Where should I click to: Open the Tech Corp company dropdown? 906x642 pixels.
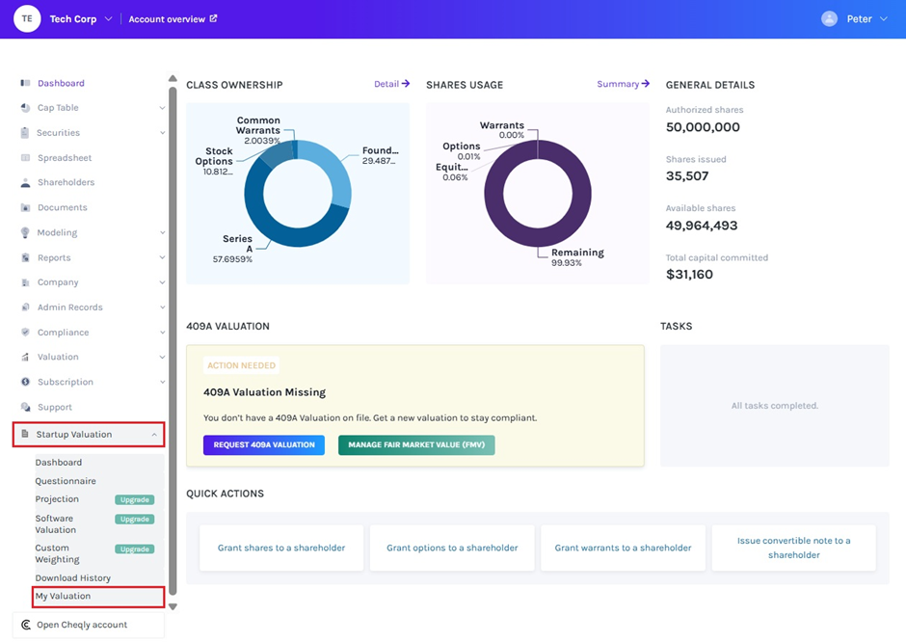pyautogui.click(x=108, y=19)
